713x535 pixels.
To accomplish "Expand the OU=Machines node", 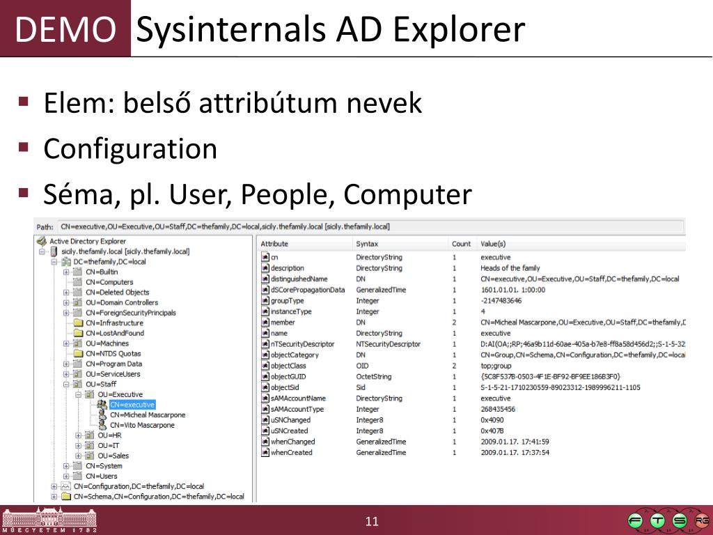I will click(66, 343).
